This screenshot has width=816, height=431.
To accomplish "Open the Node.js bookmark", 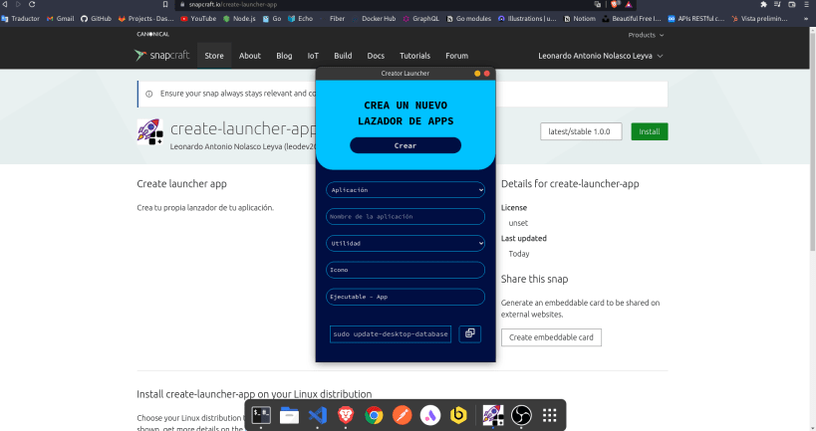I will (x=239, y=18).
